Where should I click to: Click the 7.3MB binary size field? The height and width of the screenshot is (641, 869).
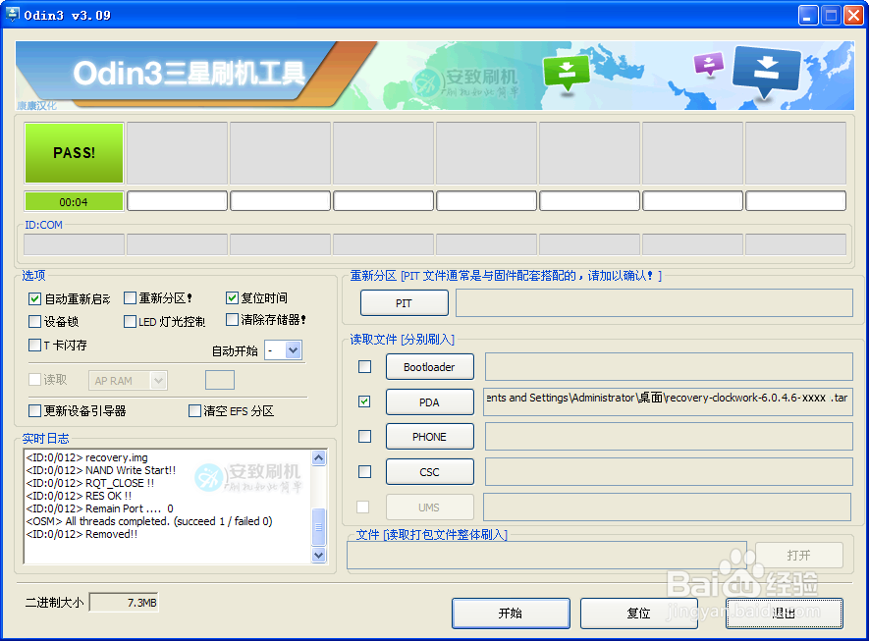[124, 602]
